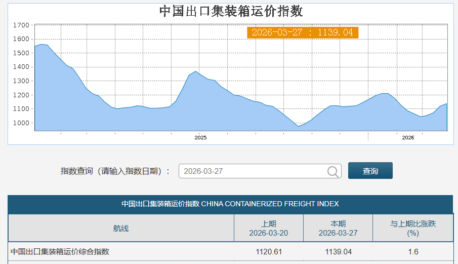Focus the index date input showing 2026-03-27
Screen dimensions: 458x264
pos(253,171)
